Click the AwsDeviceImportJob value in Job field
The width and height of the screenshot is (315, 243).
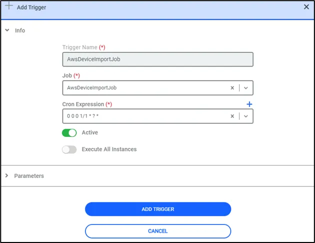92,88
